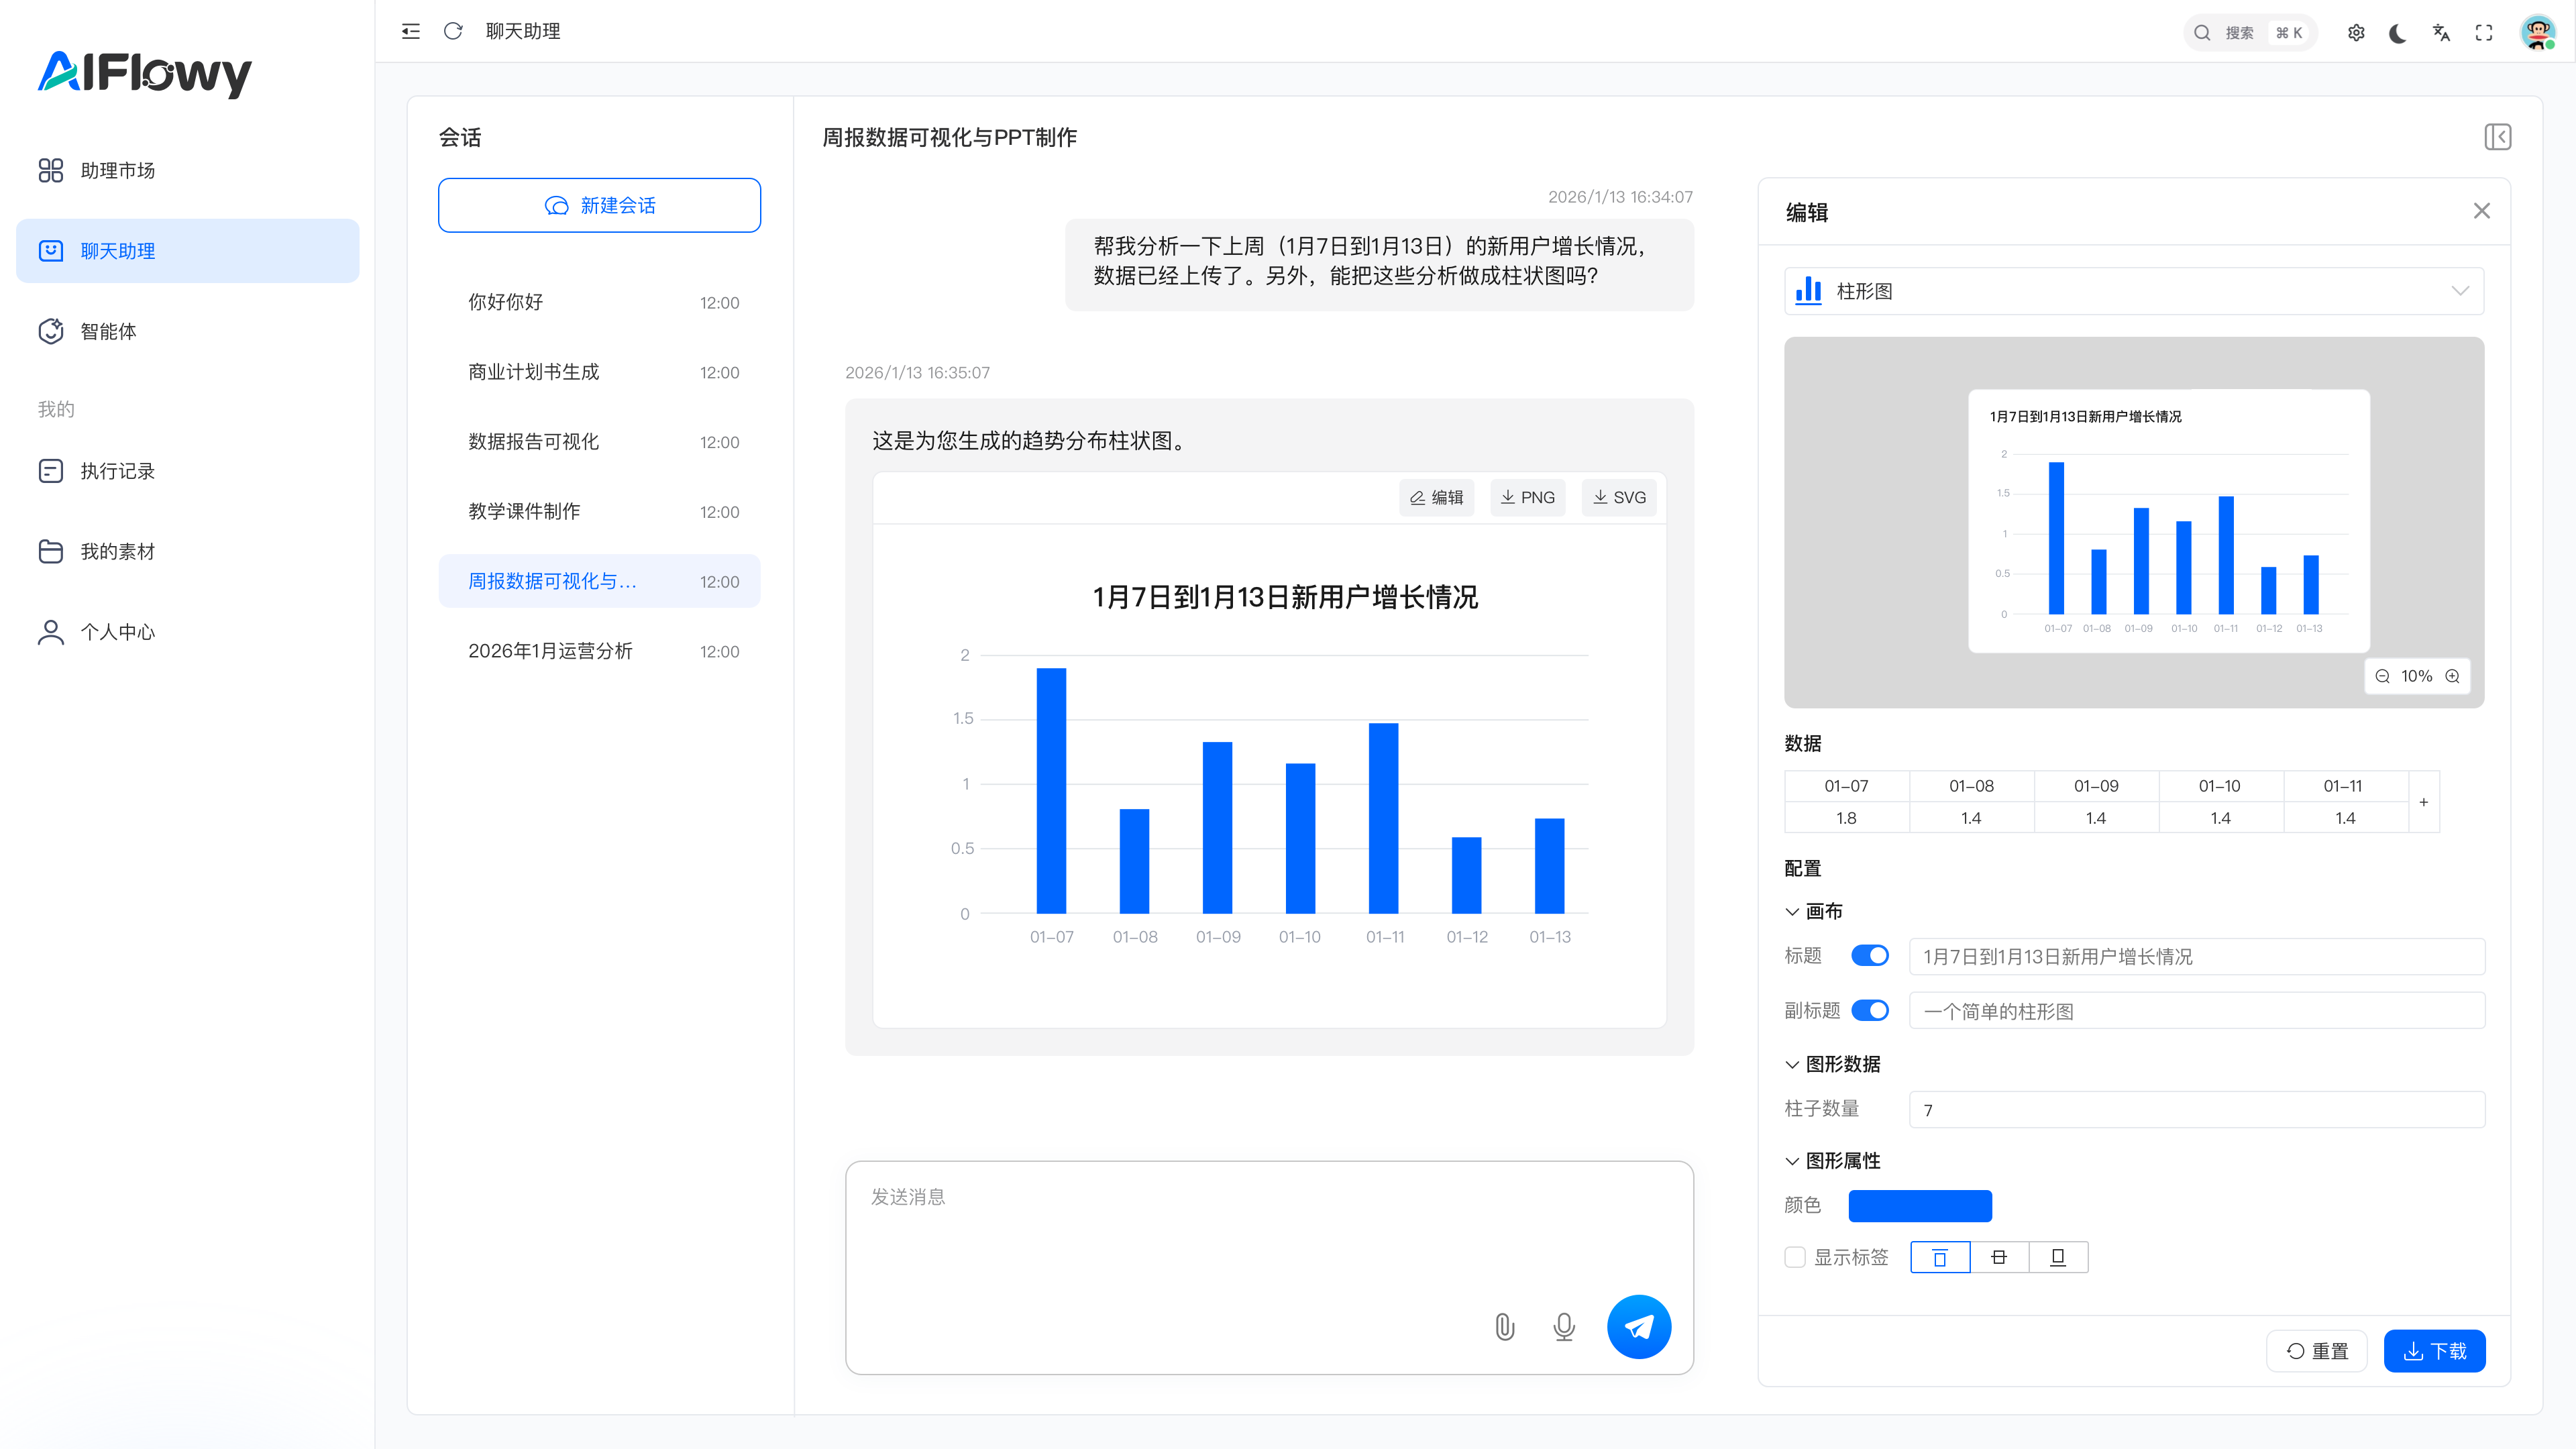Click the microphone voice input icon

tap(1564, 1327)
